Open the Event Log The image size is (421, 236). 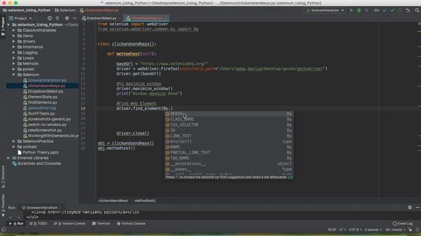pyautogui.click(x=403, y=224)
